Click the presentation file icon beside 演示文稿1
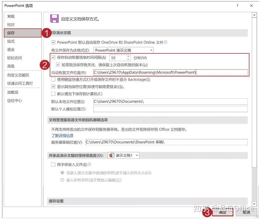Image resolution: width=261 pixels, height=219 pixels. coord(112,155)
